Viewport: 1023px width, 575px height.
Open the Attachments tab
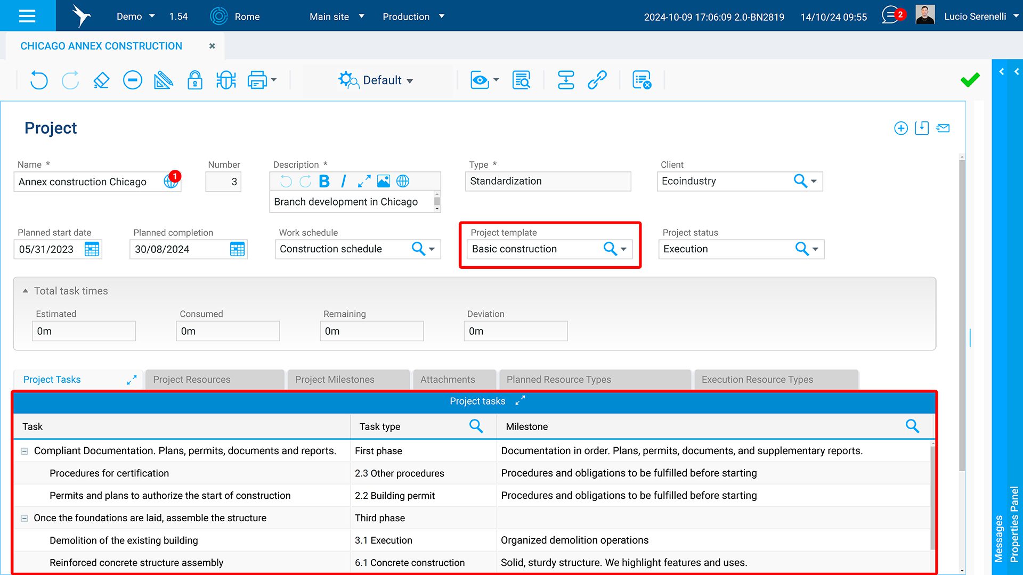point(447,380)
